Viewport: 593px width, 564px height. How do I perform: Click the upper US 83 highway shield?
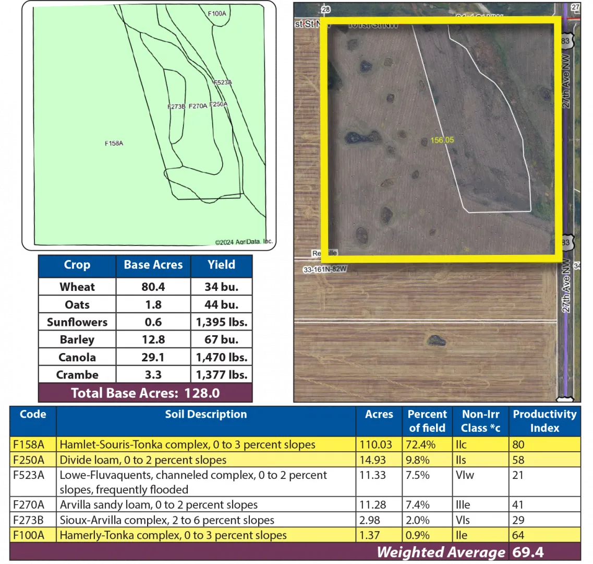pos(567,41)
